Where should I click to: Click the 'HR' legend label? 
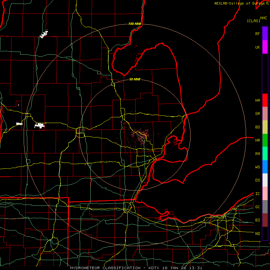pos(257,140)
